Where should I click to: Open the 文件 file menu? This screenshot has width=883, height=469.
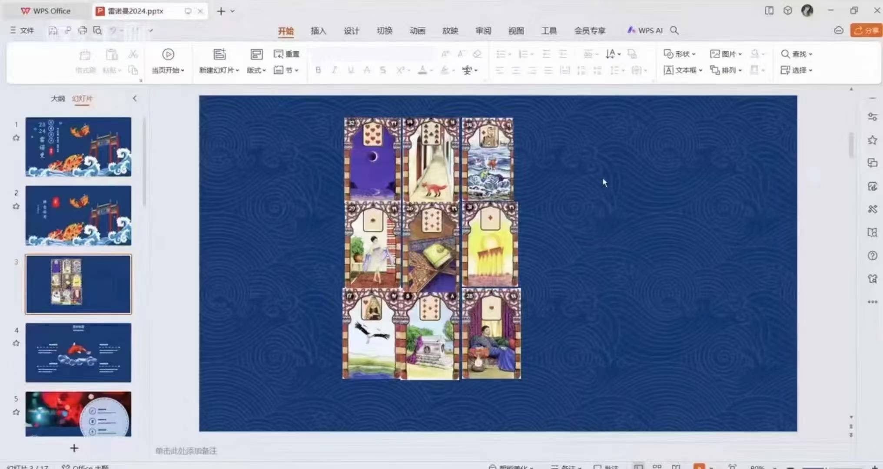point(23,30)
